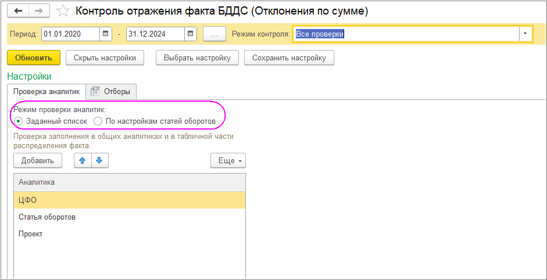Screen dimensions: 547x280
Task: Click "Сохранить настройку" button
Action: coord(289,58)
